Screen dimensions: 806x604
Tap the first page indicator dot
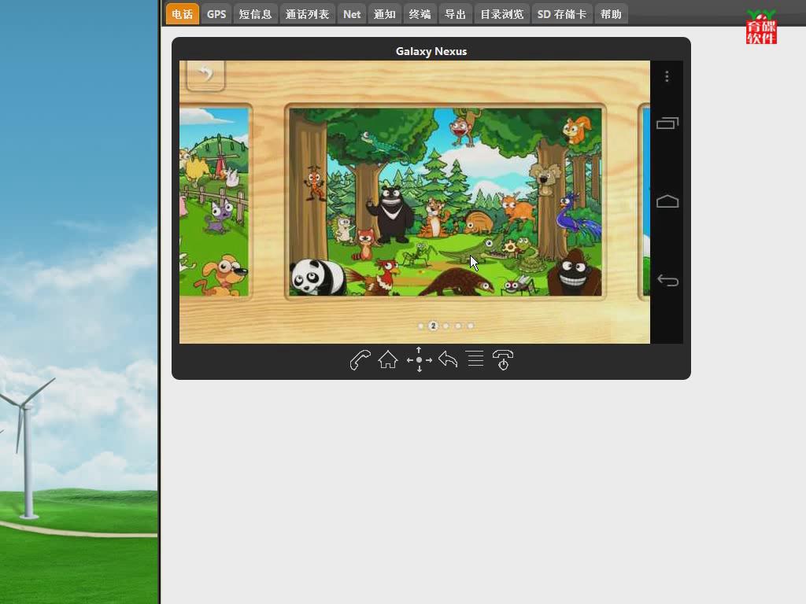tap(421, 326)
